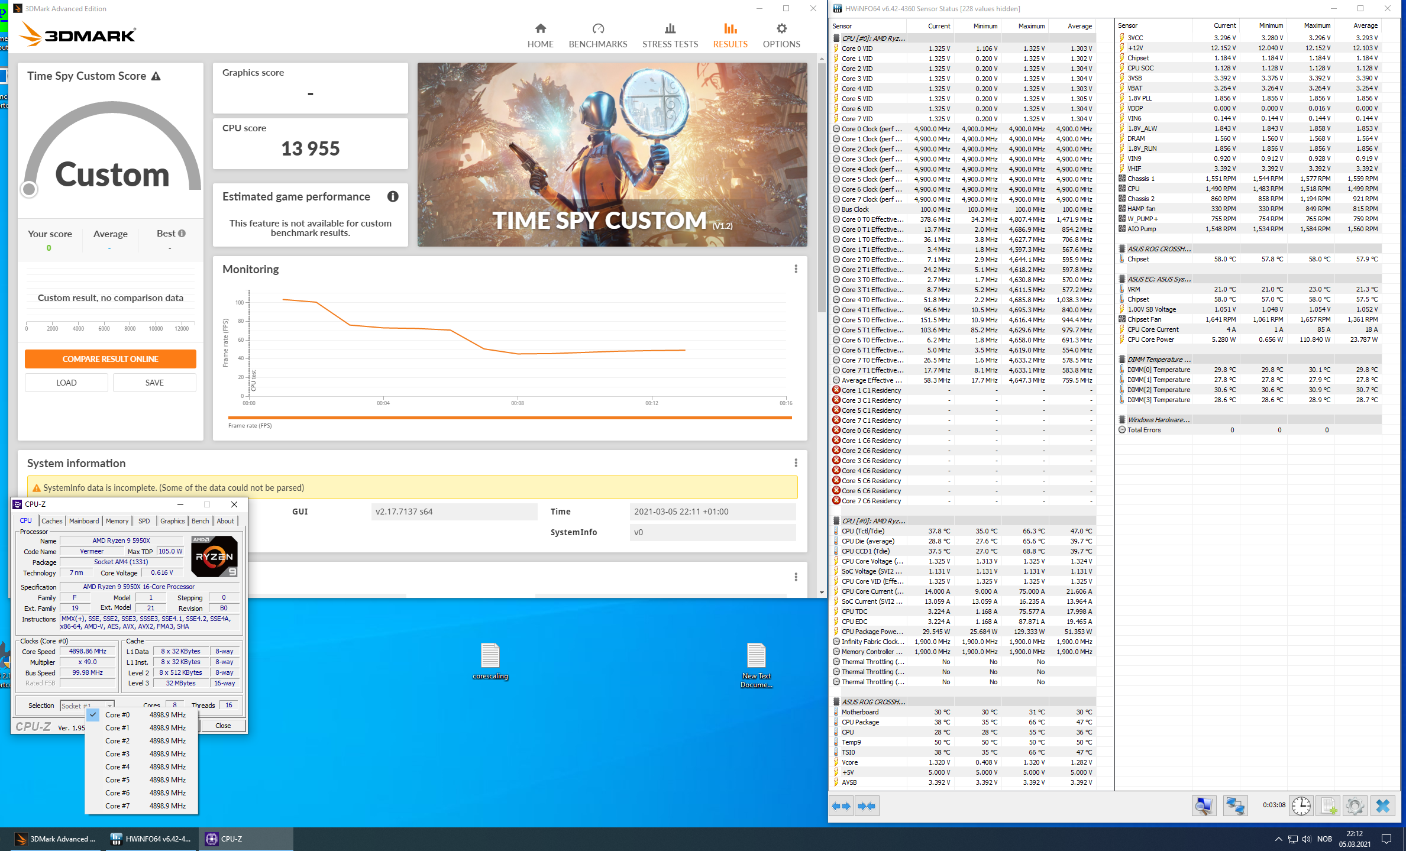Viewport: 1406px width, 851px height.
Task: Click the info icon beside Estimated game performance
Action: click(x=393, y=196)
